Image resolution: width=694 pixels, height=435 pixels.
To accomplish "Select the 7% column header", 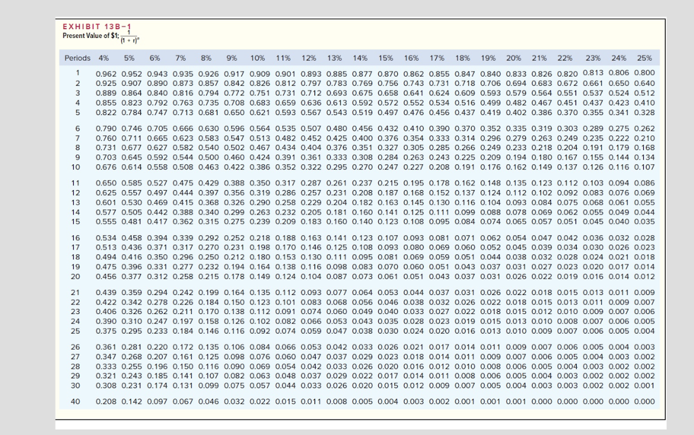I will coord(180,58).
